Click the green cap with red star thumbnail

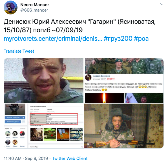50,134
